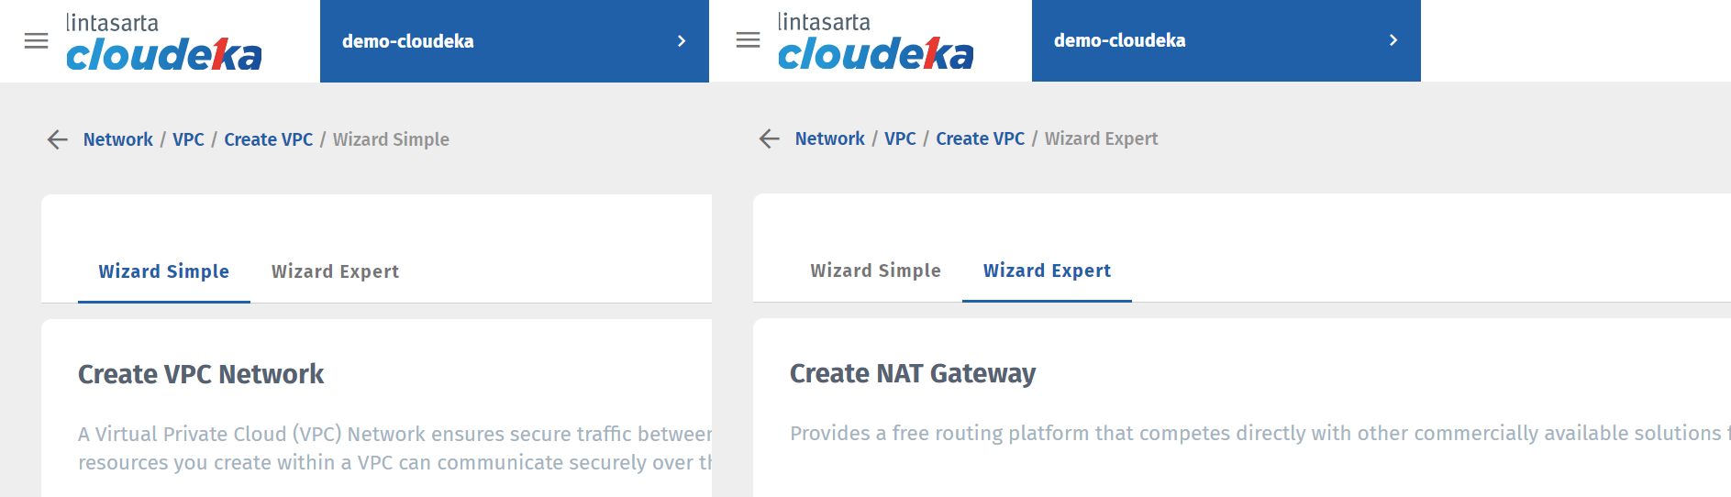Switch to Wizard Simple tab above Create NAT Gateway
Screen dimensions: 1731x497
[x=875, y=271]
